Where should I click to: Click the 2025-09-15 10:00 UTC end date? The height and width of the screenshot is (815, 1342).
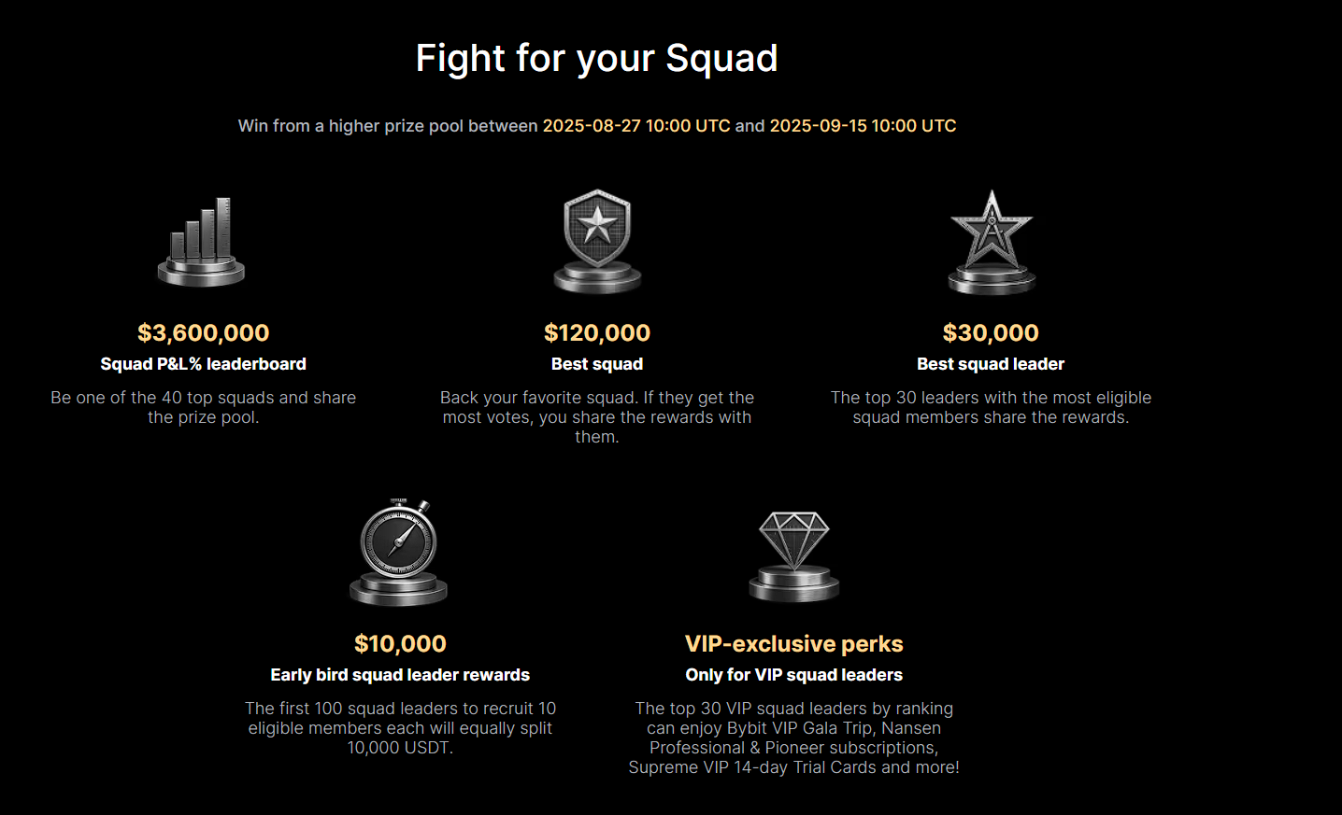tap(863, 126)
